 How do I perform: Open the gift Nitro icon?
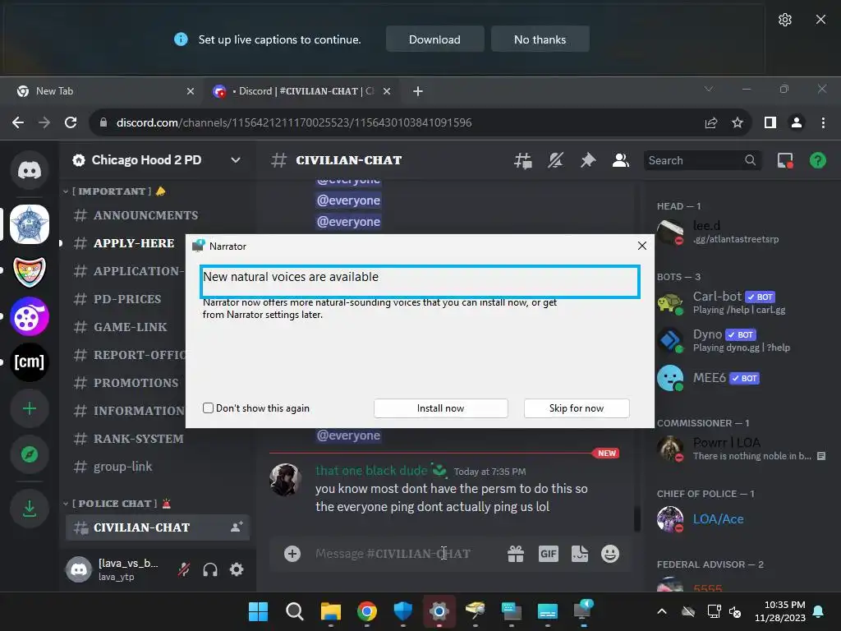click(x=516, y=554)
